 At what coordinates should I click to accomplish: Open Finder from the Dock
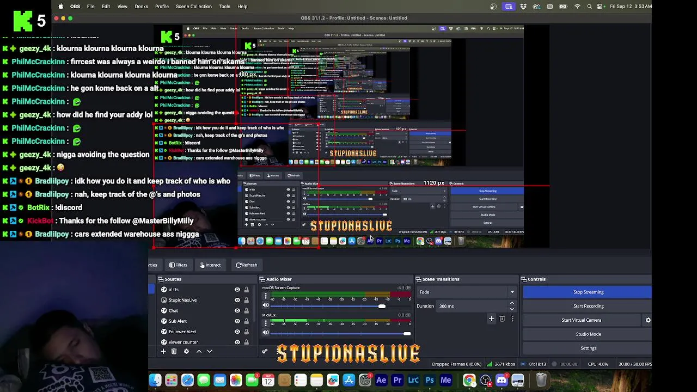(155, 380)
